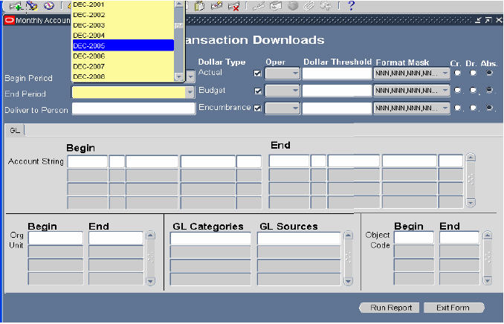Click the round red clock-like toolbar icon

[48, 6]
